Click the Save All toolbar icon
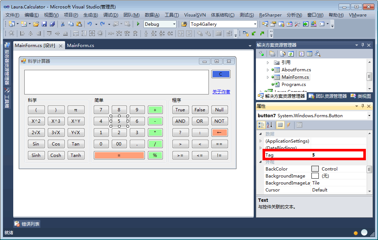 click(52, 24)
